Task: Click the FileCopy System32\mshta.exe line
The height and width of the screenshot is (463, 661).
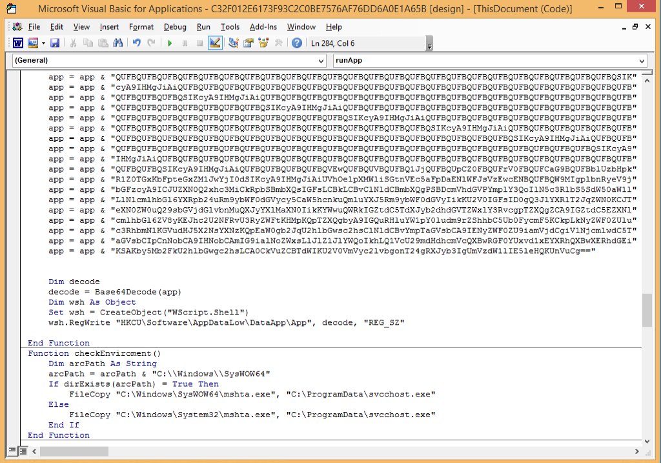Action: click(x=252, y=415)
